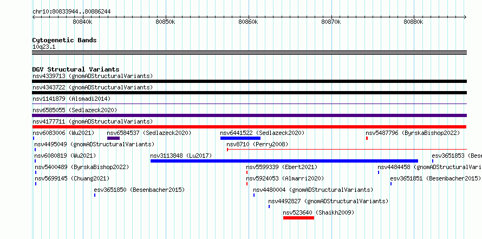Click the blue nsv6441522 variant bar
This screenshot has width=482, height=239.
click(240, 138)
